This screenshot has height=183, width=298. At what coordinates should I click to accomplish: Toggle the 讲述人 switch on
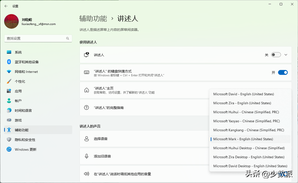point(276,55)
